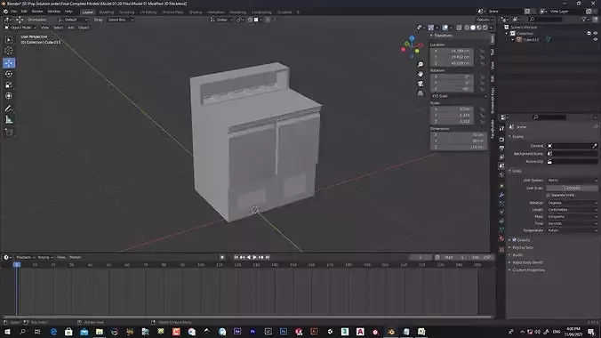
Task: Open the Windows Start menu
Action: (7, 332)
